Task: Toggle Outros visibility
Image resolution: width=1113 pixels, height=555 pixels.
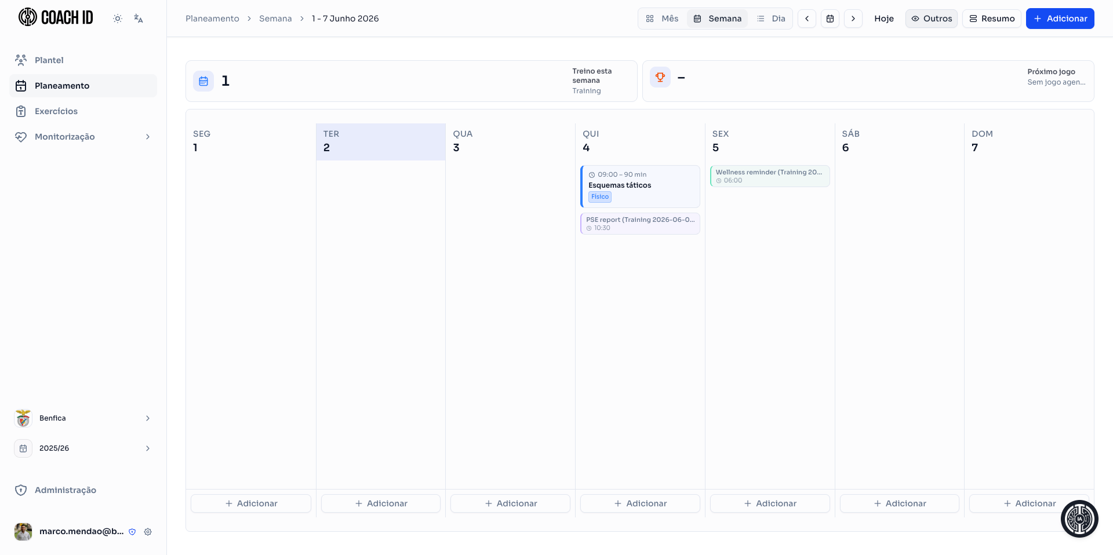Action: 932,19
